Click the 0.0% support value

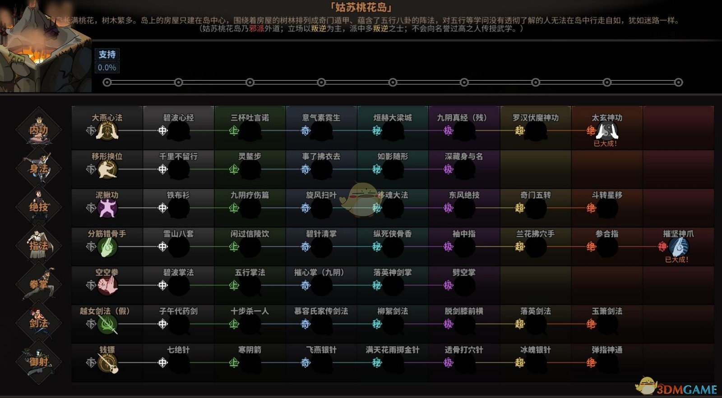pyautogui.click(x=107, y=68)
